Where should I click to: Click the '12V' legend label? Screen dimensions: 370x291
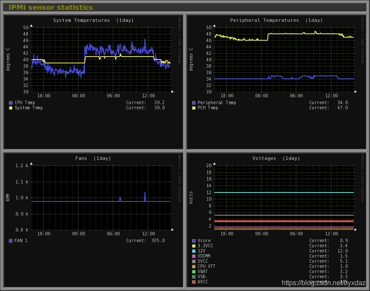202,251
